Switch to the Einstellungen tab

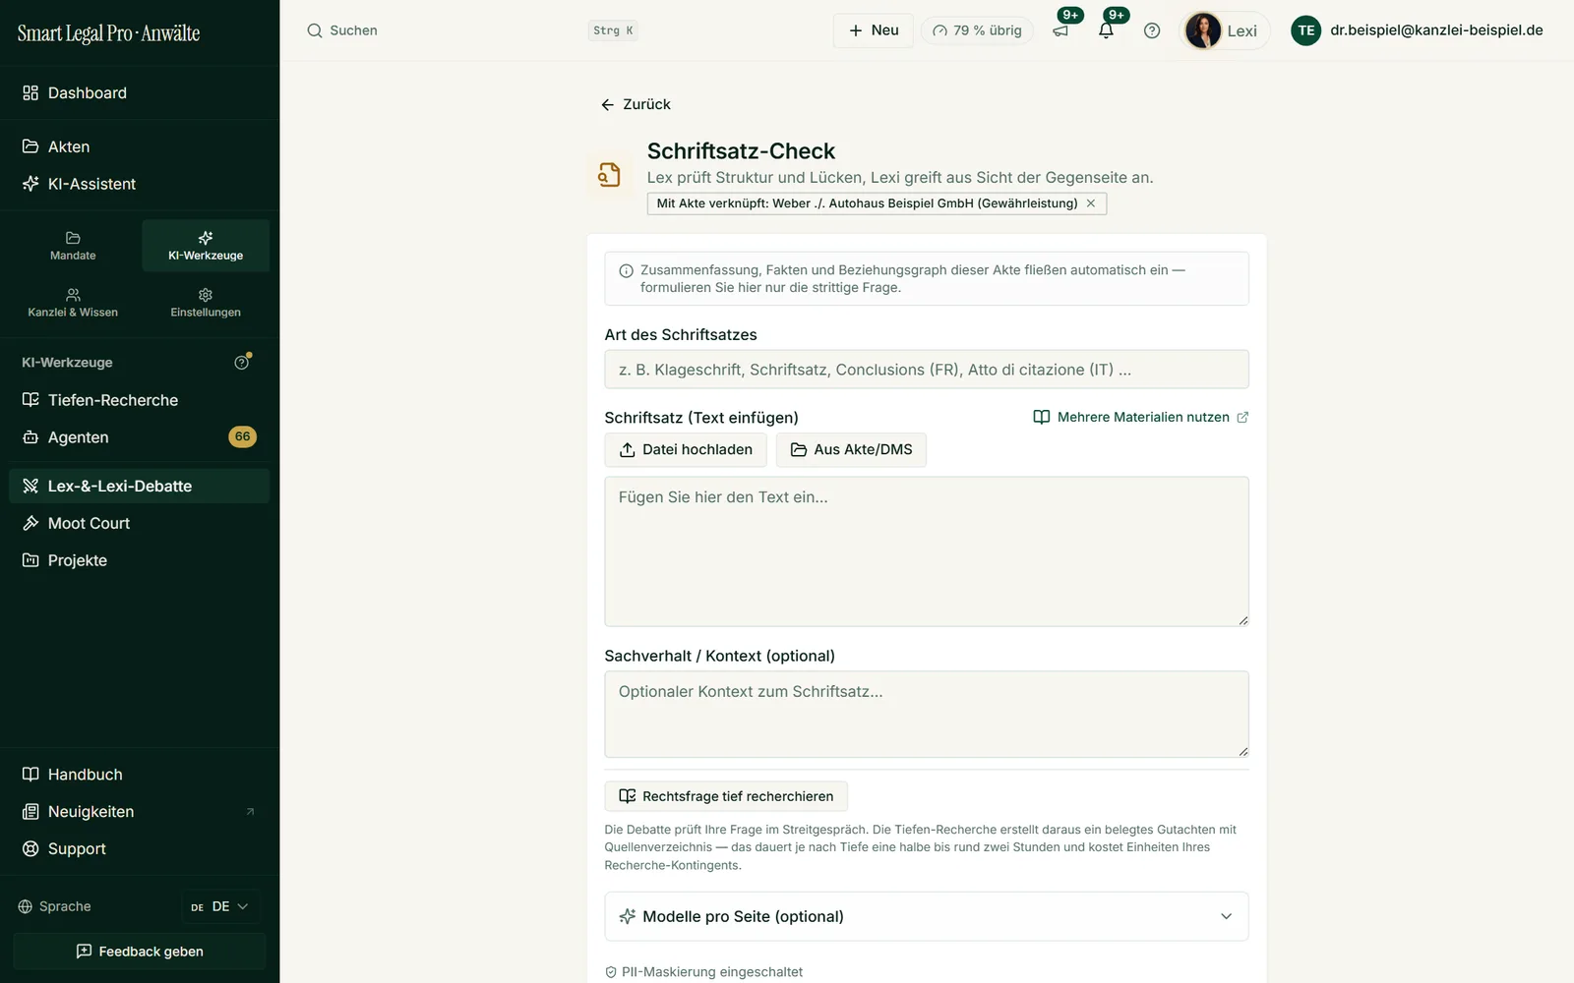206,303
